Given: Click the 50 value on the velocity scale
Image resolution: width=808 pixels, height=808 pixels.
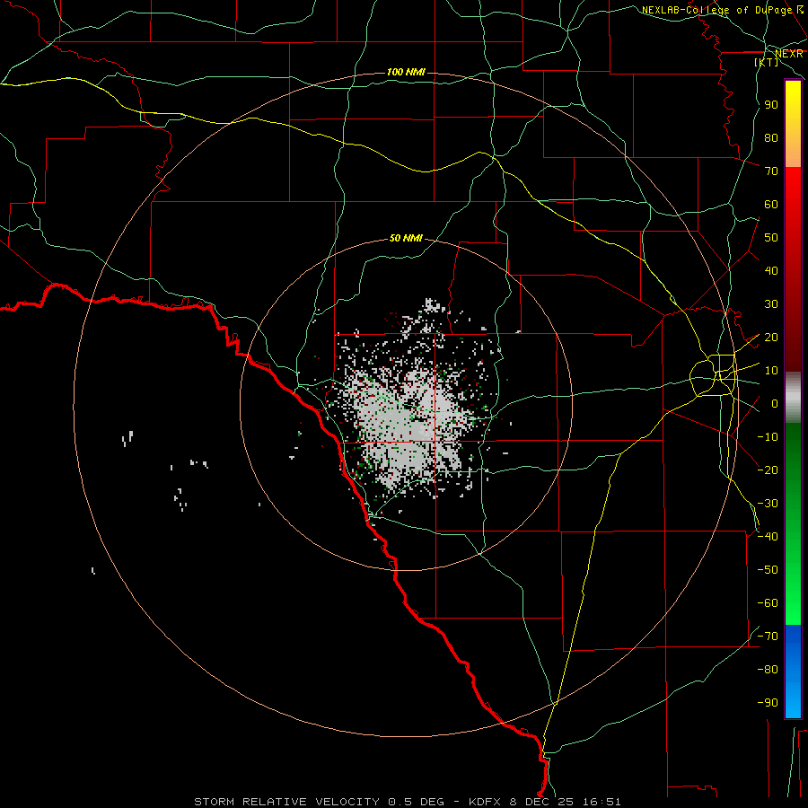Looking at the screenshot, I should coord(771,238).
